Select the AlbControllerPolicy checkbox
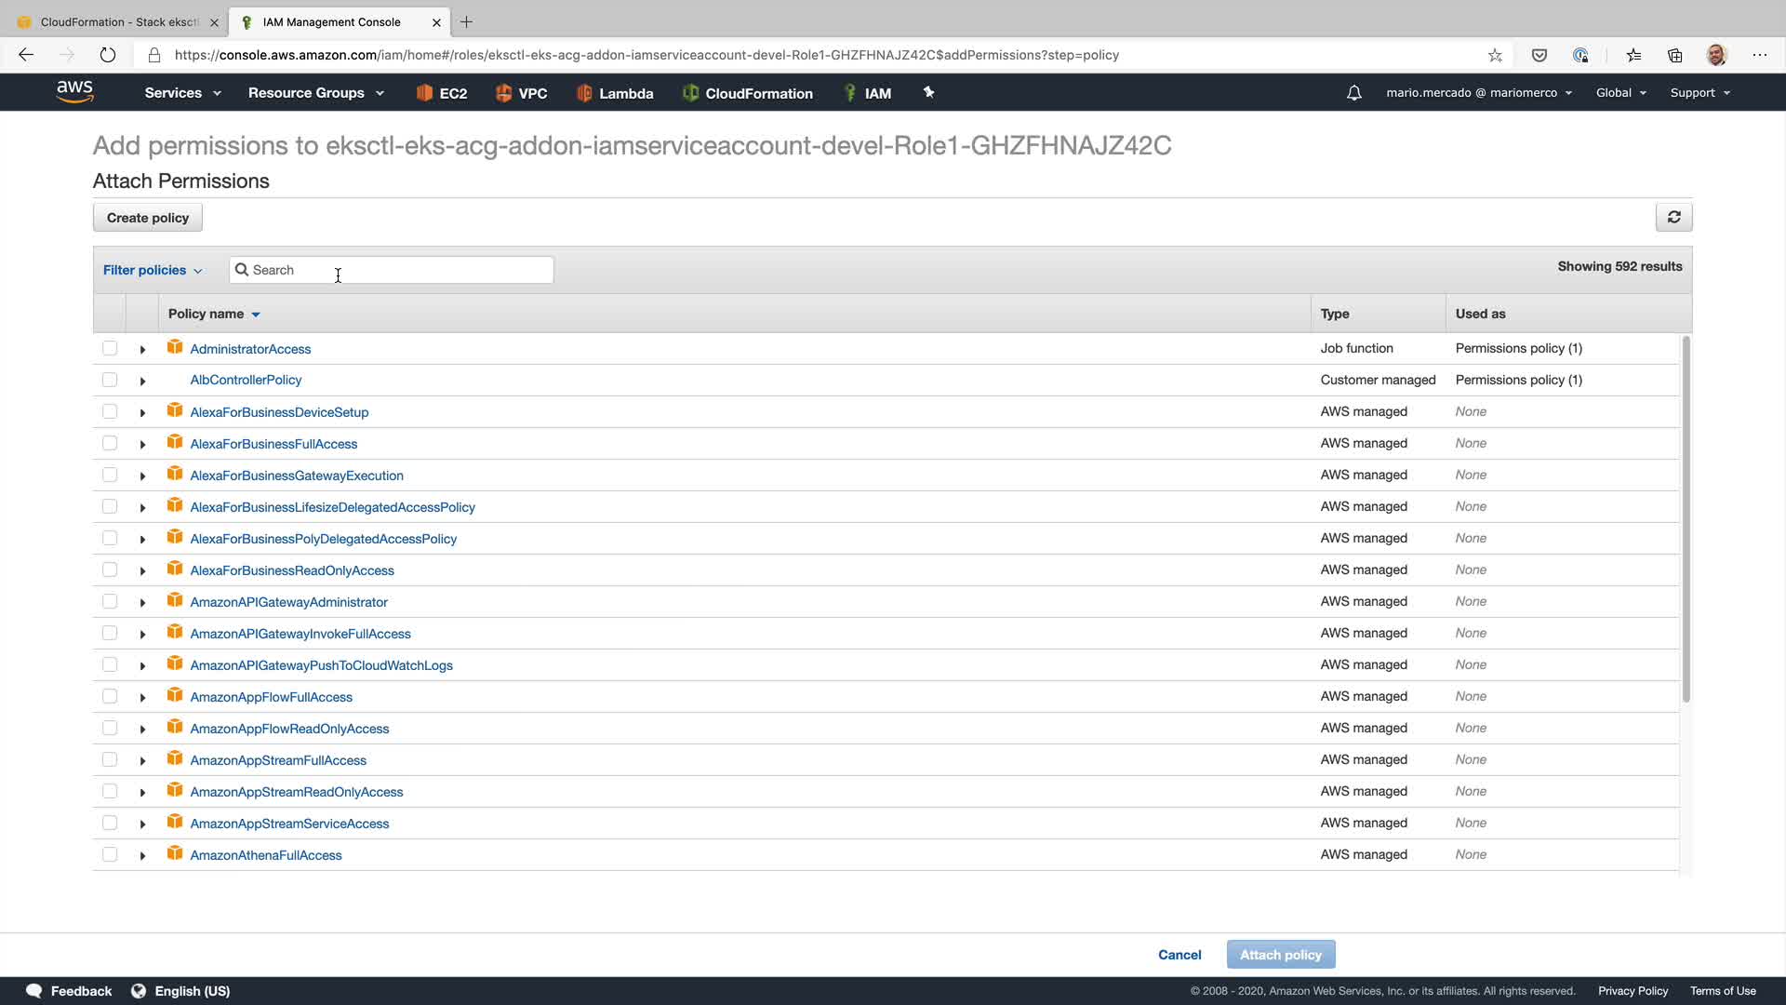 tap(110, 380)
